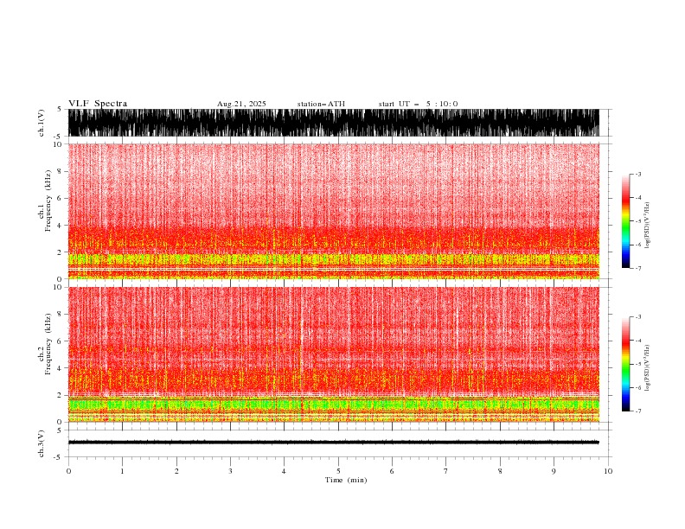
Task: Click the ch.1 PSD color scale bar
Action: tap(625, 221)
